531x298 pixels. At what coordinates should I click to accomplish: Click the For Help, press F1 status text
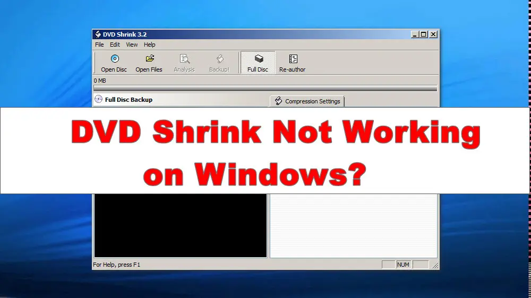point(116,265)
